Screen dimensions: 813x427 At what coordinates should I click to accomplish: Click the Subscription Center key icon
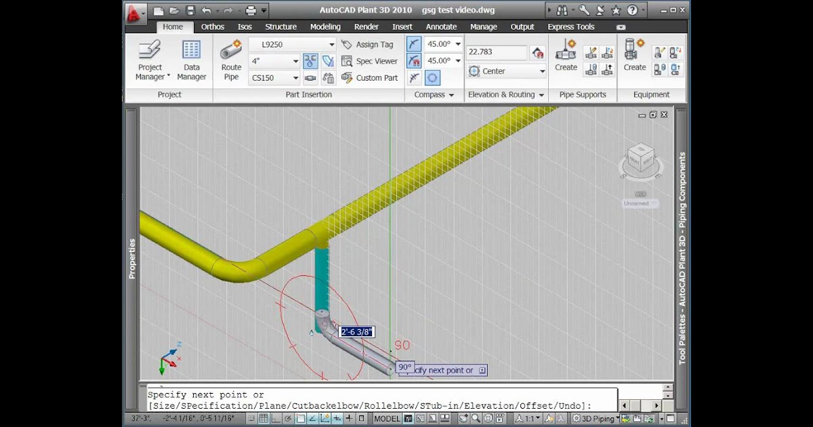(x=583, y=10)
